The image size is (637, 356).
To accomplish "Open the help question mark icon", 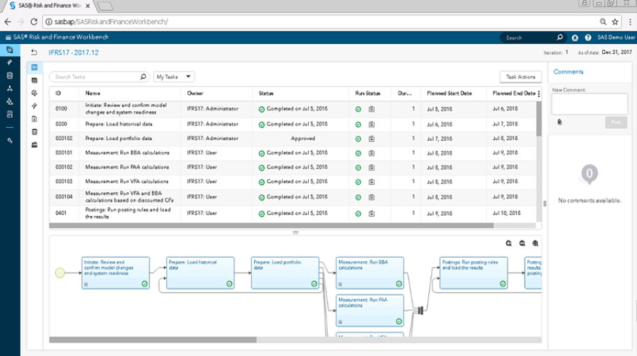I will point(588,38).
